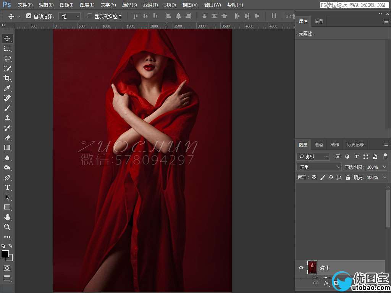Image resolution: width=391 pixels, height=293 pixels.
Task: Hide the 液化 layer
Action: (x=301, y=268)
